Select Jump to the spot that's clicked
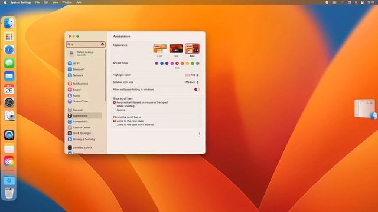Image resolution: width=378 pixels, height=212 pixels. [115, 125]
